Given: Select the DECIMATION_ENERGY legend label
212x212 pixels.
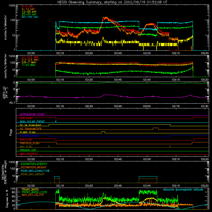Looking at the screenshot, I should pyautogui.click(x=34, y=164).
